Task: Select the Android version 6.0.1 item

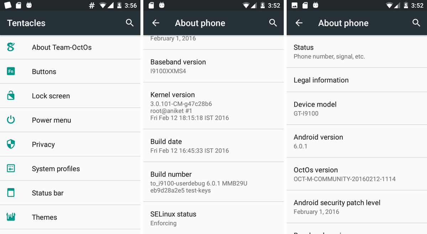Action: click(x=357, y=141)
